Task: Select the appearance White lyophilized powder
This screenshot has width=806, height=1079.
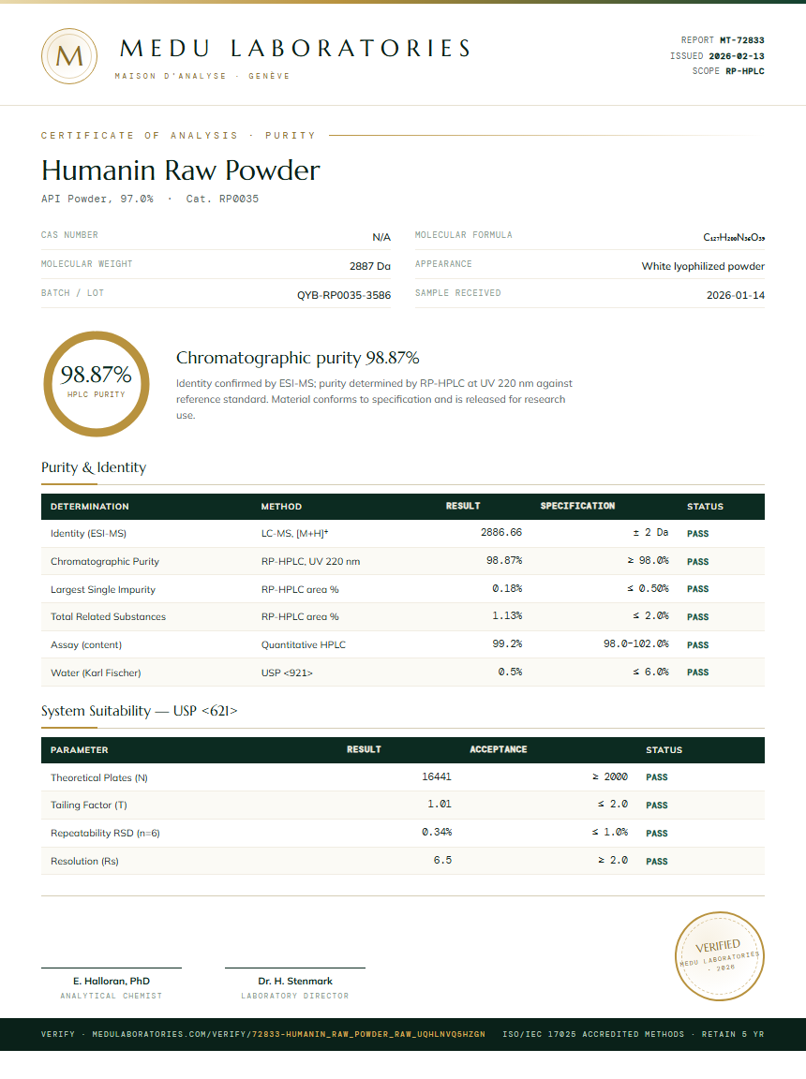Action: point(703,266)
